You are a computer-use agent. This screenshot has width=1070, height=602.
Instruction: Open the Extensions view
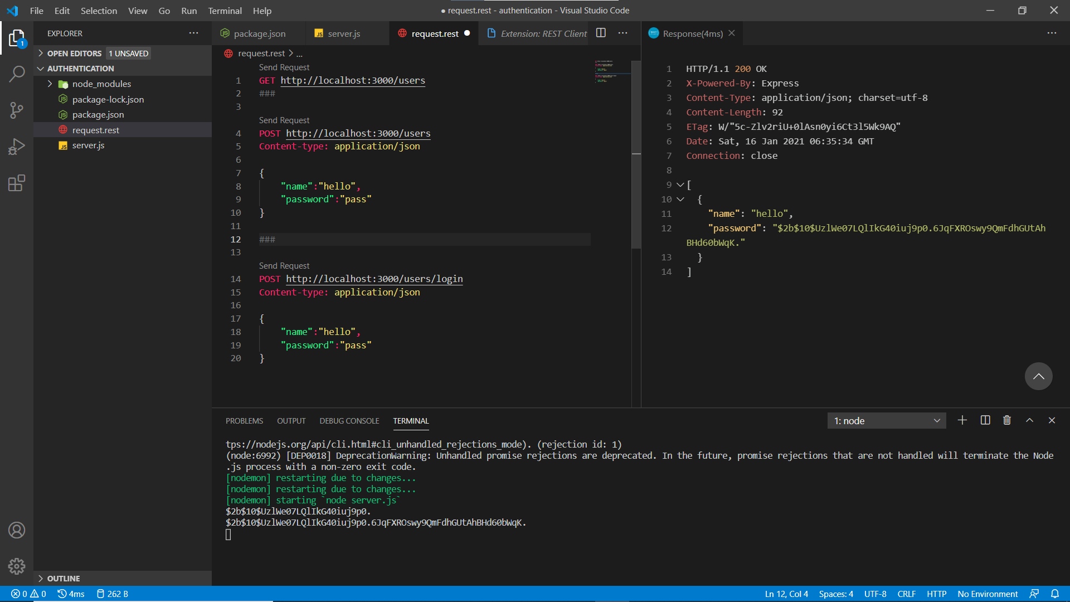point(17,183)
